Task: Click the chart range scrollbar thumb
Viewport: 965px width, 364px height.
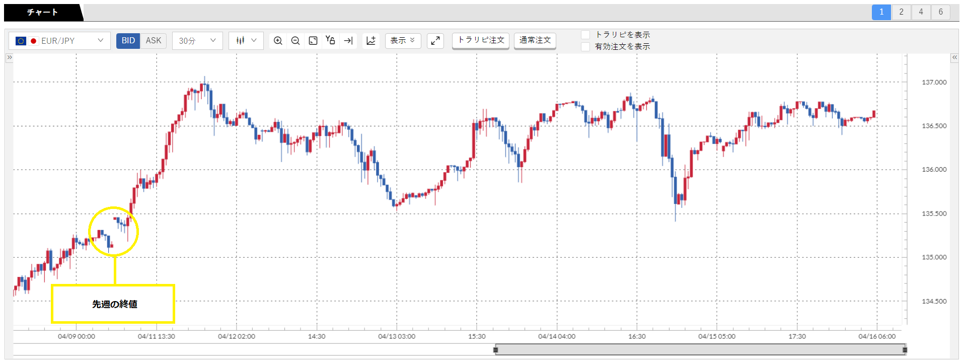Action: 700,349
